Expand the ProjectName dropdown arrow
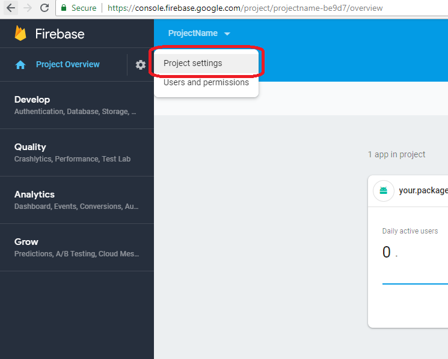 pyautogui.click(x=227, y=34)
